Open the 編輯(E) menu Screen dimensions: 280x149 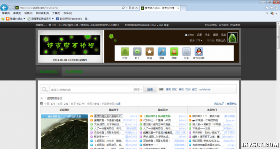(17, 13)
